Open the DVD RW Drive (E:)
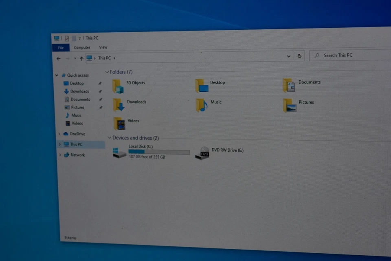This screenshot has width=391, height=261. [204, 153]
